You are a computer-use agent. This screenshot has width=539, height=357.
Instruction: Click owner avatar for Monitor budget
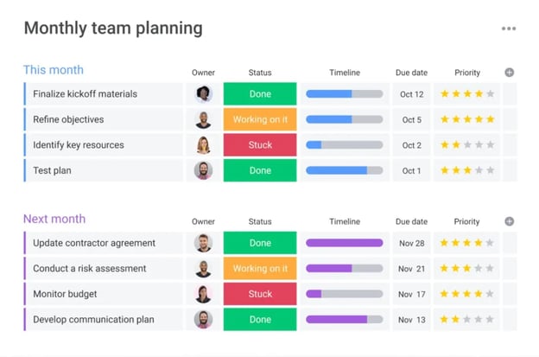click(203, 294)
